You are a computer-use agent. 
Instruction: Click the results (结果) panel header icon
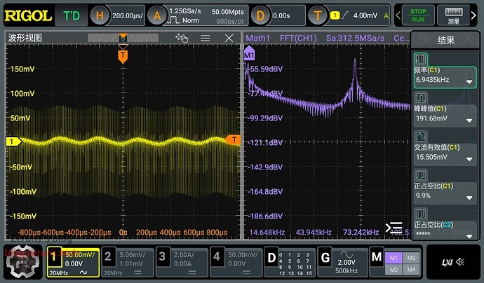coord(422,39)
